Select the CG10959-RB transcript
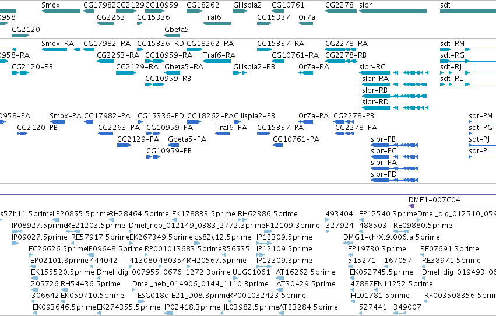This screenshot has height=316, width=496. (154, 85)
